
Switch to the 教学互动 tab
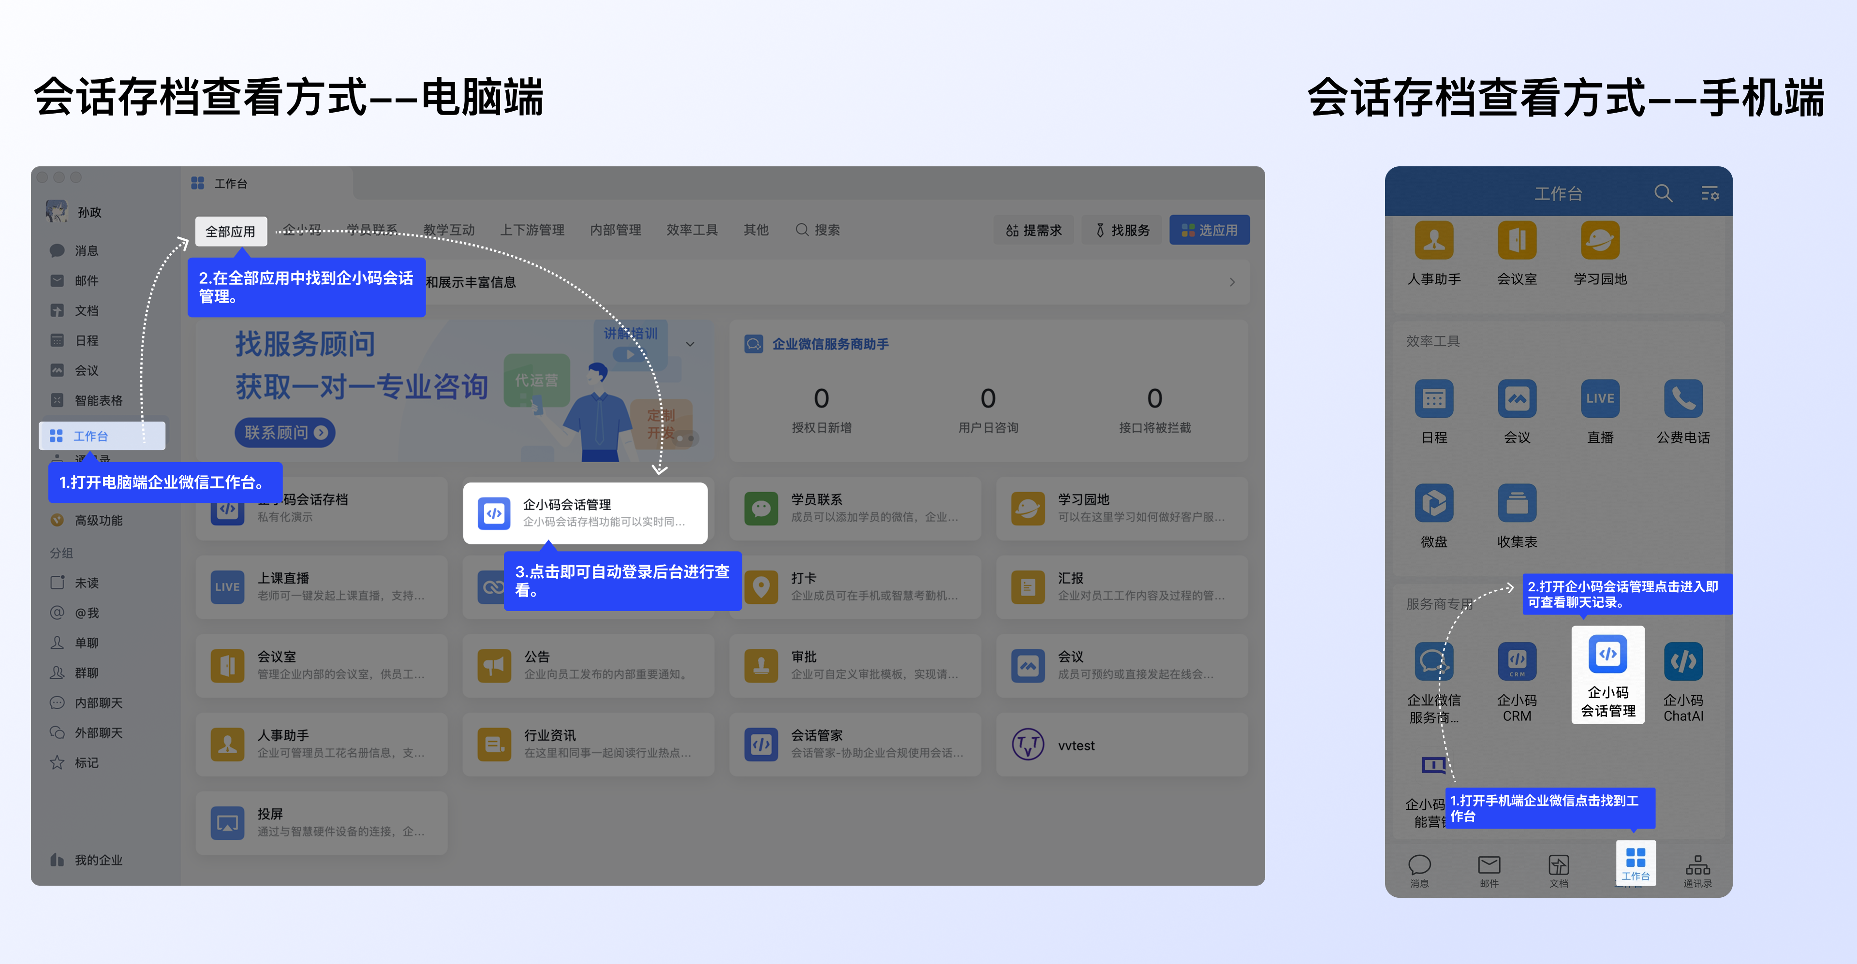(x=448, y=230)
